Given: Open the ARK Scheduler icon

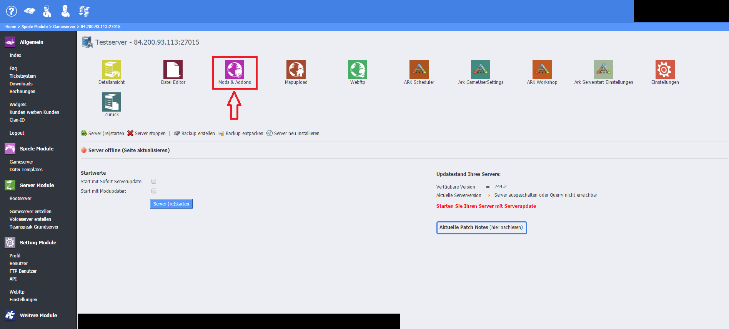Looking at the screenshot, I should pos(419,70).
